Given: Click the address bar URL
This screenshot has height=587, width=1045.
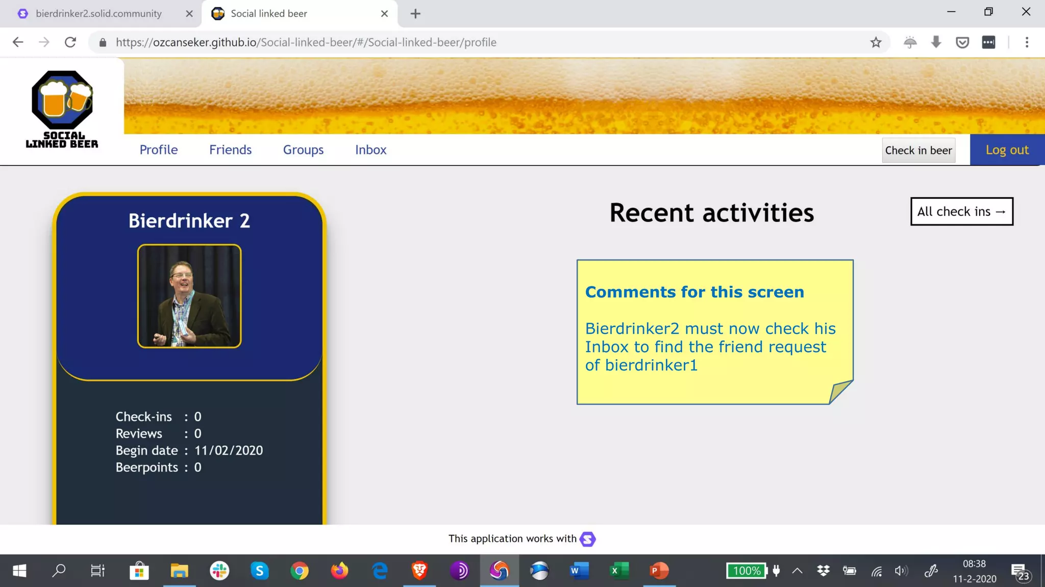Looking at the screenshot, I should pyautogui.click(x=306, y=42).
